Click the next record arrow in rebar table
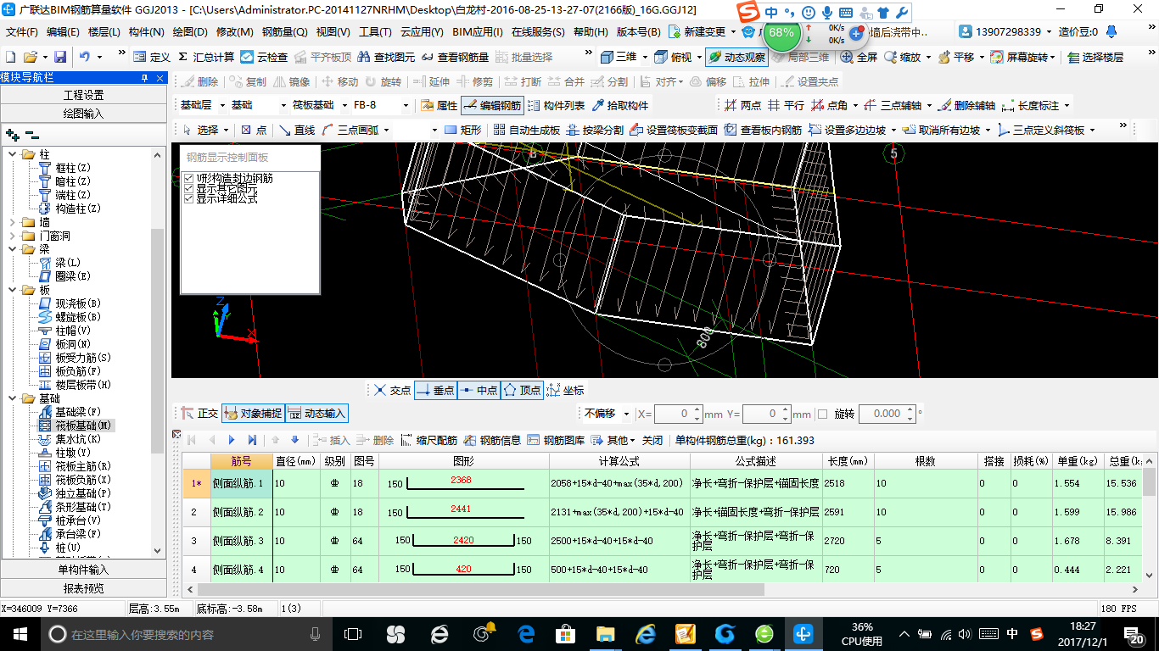The image size is (1159, 651). (x=232, y=440)
